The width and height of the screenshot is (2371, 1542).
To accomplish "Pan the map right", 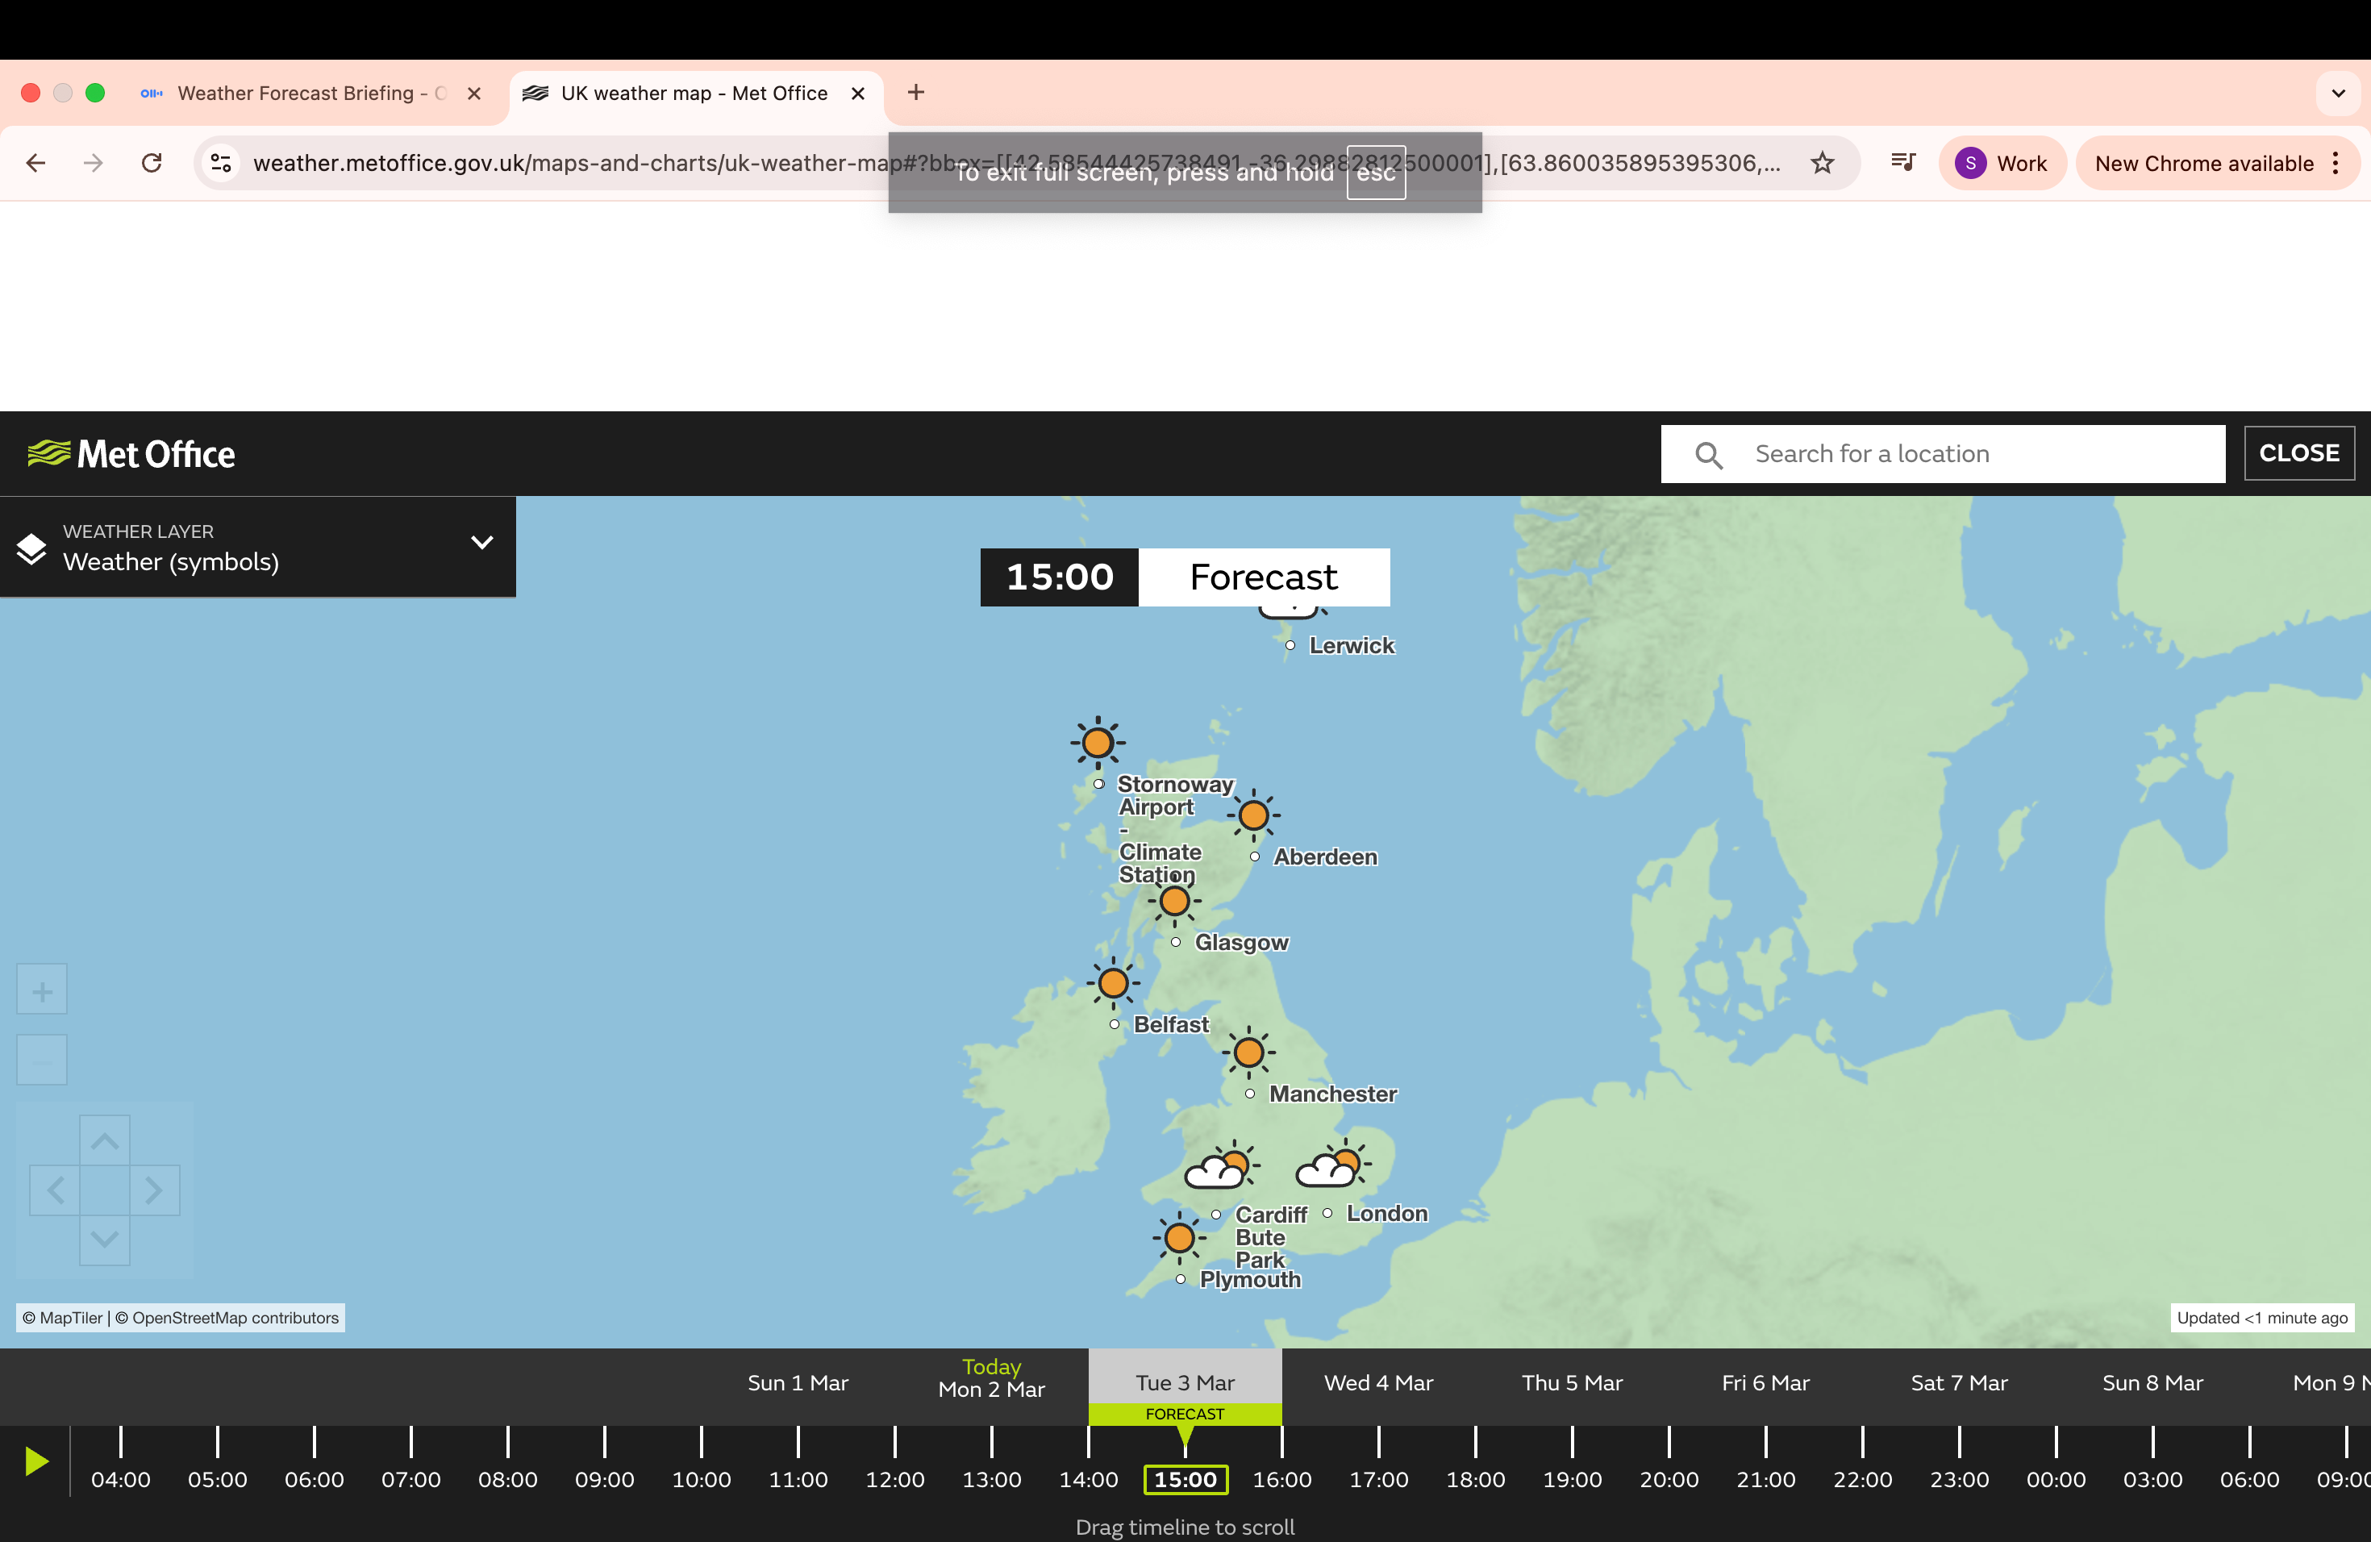I will [x=153, y=1190].
